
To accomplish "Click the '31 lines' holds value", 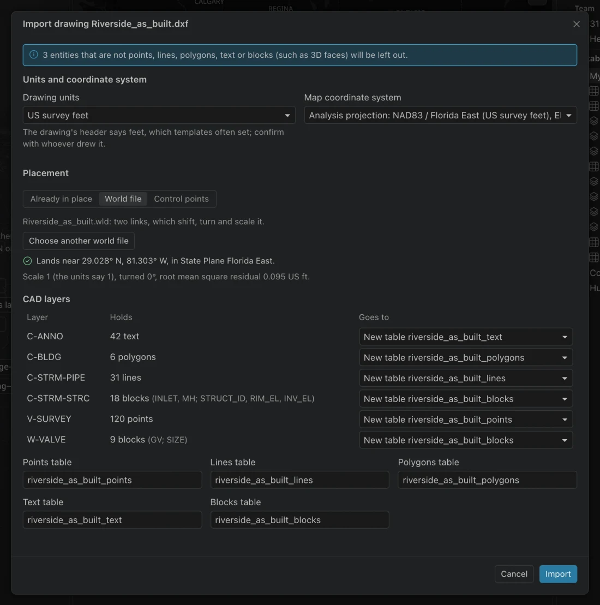I will point(125,378).
